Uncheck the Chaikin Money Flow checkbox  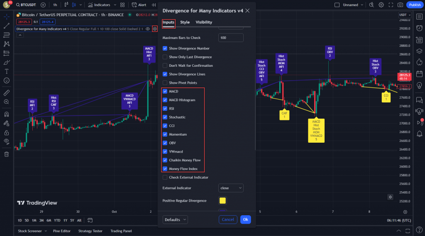click(165, 160)
